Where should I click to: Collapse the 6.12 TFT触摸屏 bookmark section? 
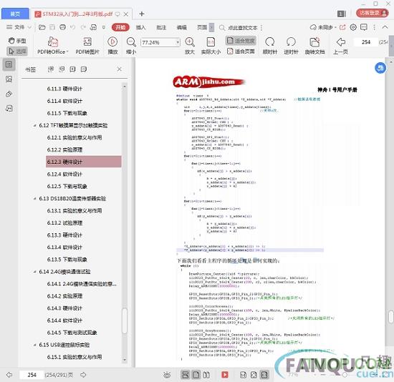tap(34, 125)
